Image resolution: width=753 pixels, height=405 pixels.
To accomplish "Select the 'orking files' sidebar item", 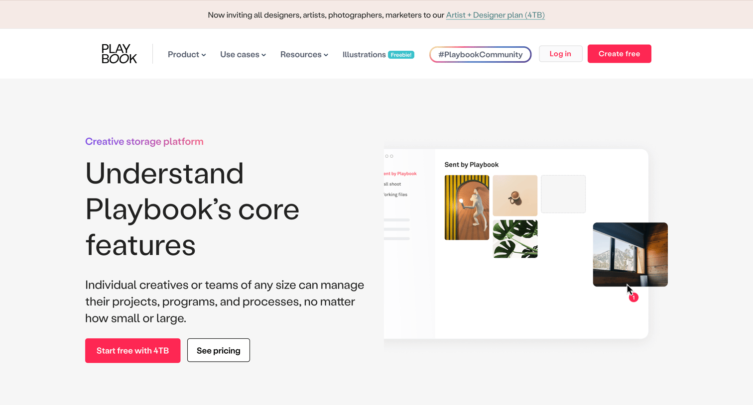I will coord(395,195).
